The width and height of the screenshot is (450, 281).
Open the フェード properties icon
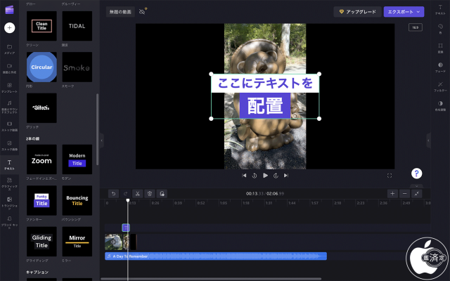pyautogui.click(x=440, y=67)
